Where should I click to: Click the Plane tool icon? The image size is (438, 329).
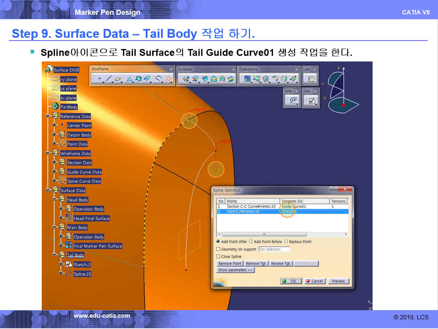pos(118,79)
